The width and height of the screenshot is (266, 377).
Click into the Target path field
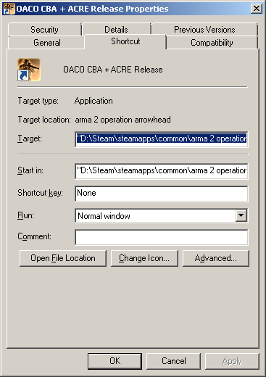click(162, 139)
